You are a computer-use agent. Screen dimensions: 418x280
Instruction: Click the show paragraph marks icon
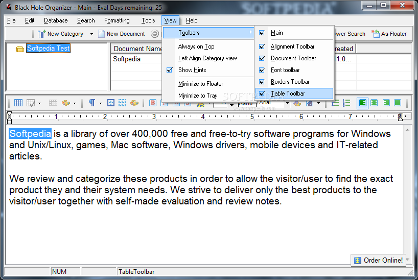[x=92, y=103]
